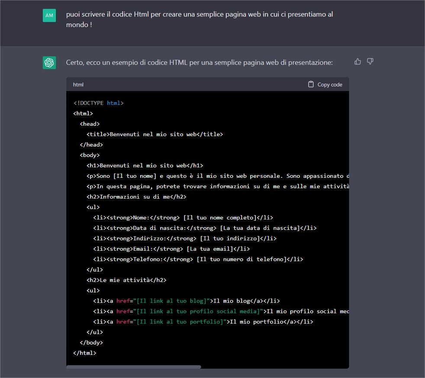Click the code block header bar
Screen dimensions: 425x378
(x=195, y=84)
